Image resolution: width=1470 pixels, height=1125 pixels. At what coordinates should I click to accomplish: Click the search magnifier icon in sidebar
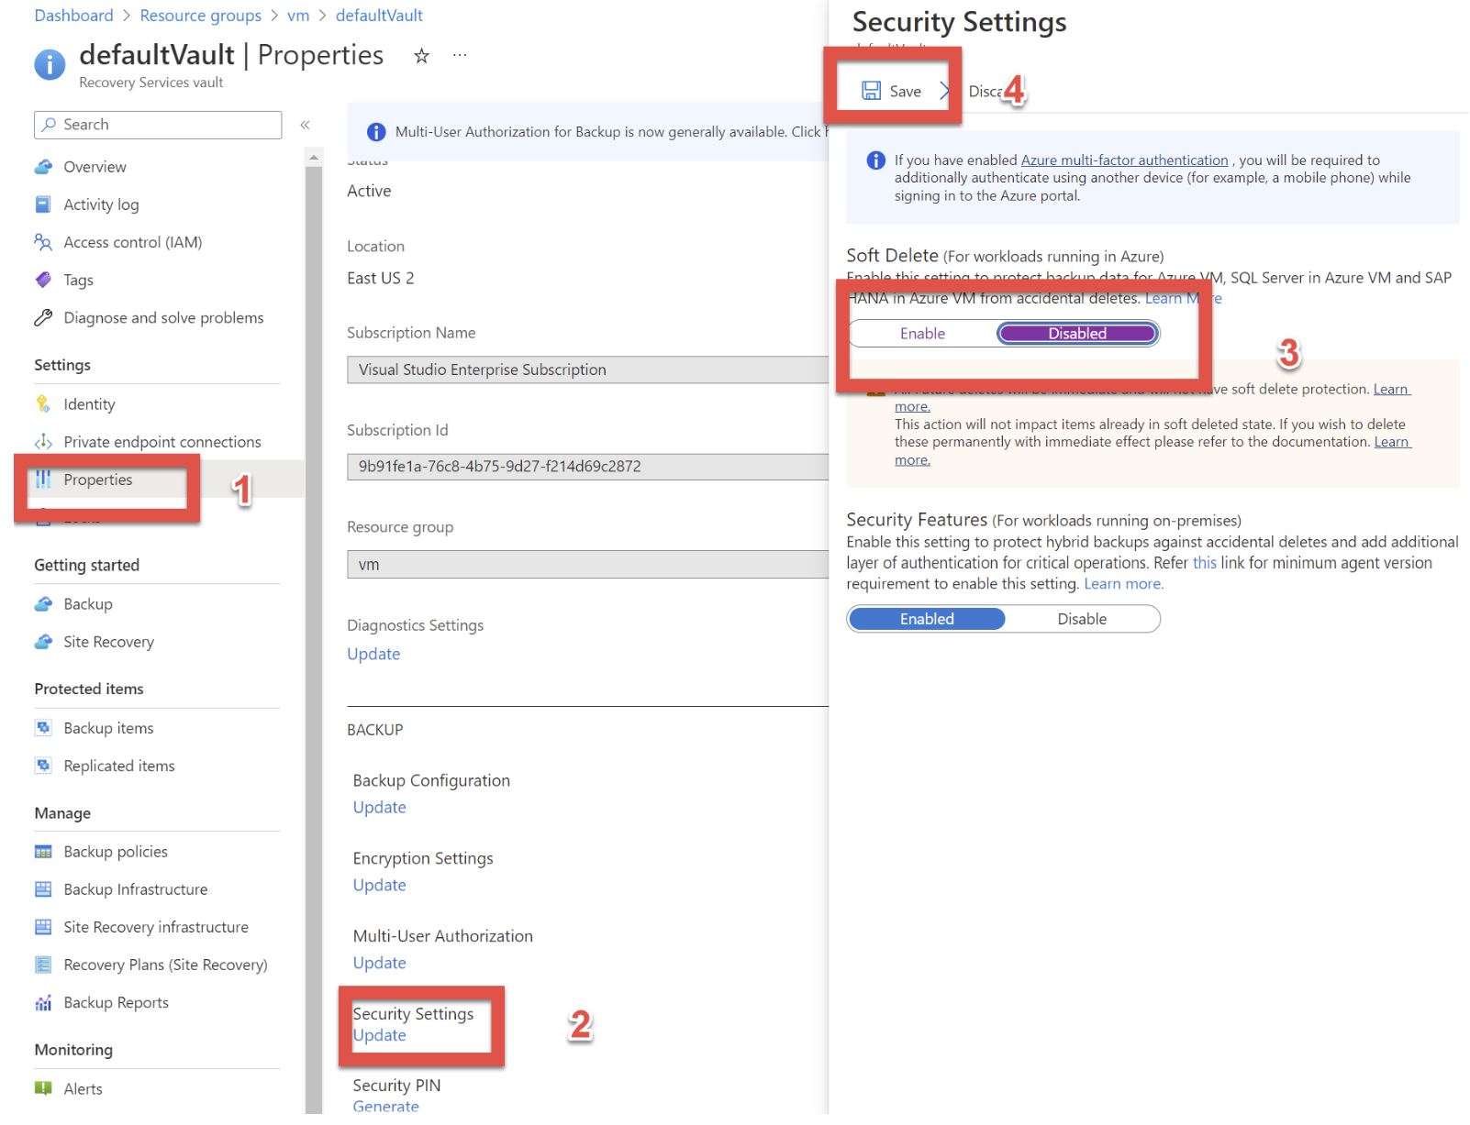point(50,125)
